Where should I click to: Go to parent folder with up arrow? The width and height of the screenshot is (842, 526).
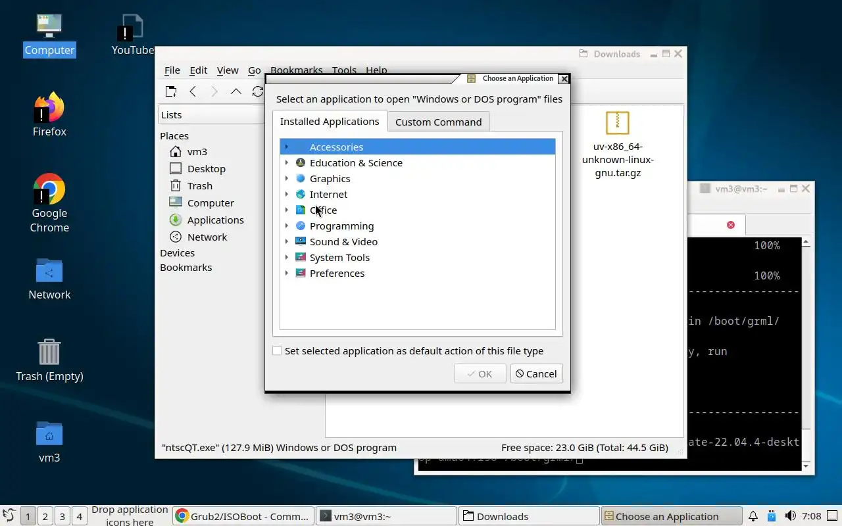[x=236, y=91]
